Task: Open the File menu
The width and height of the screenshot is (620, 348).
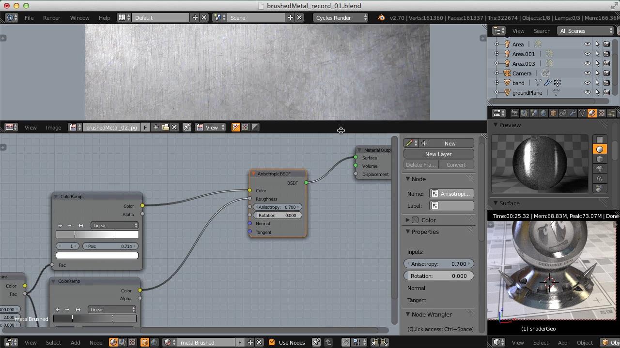Action: [x=29, y=17]
